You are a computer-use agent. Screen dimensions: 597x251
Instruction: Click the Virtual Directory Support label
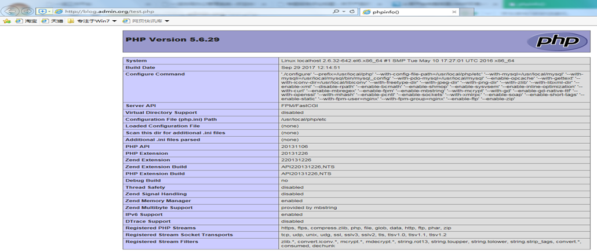[x=162, y=112]
